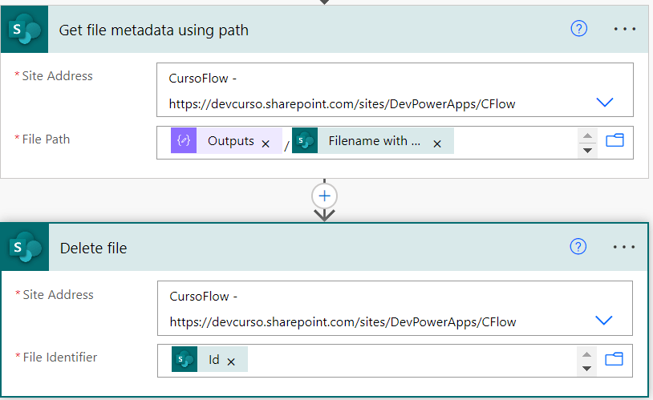
Task: Click SharePoint icon on Filename token
Action: click(305, 141)
